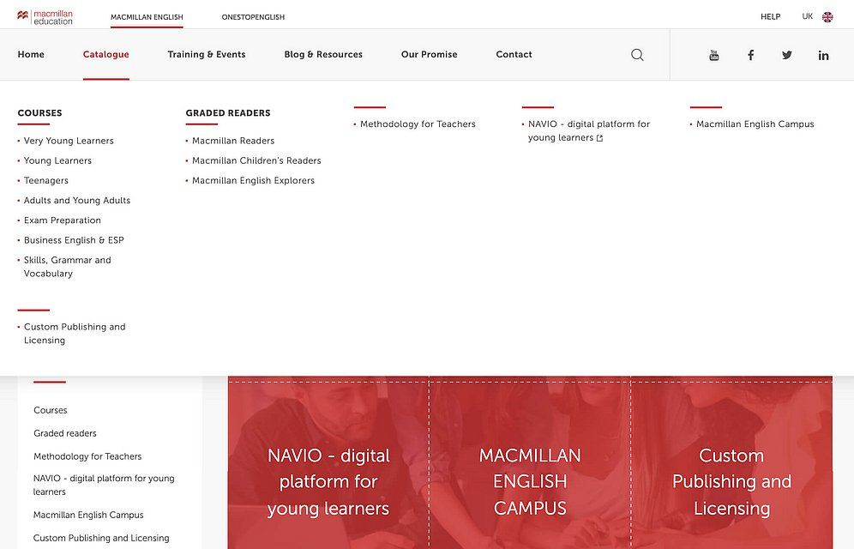The width and height of the screenshot is (854, 549).
Task: Select Graded readers in the sidebar
Action: [65, 433]
